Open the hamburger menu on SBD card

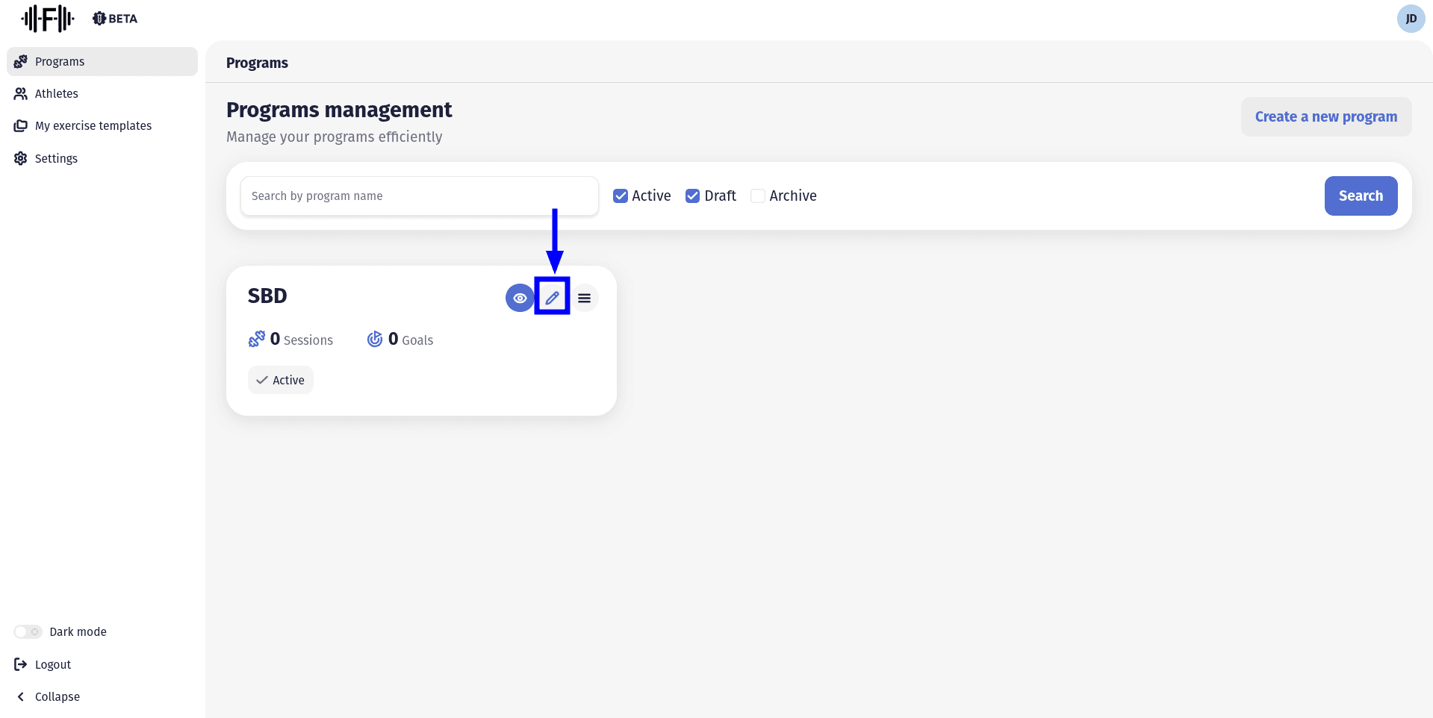point(584,298)
